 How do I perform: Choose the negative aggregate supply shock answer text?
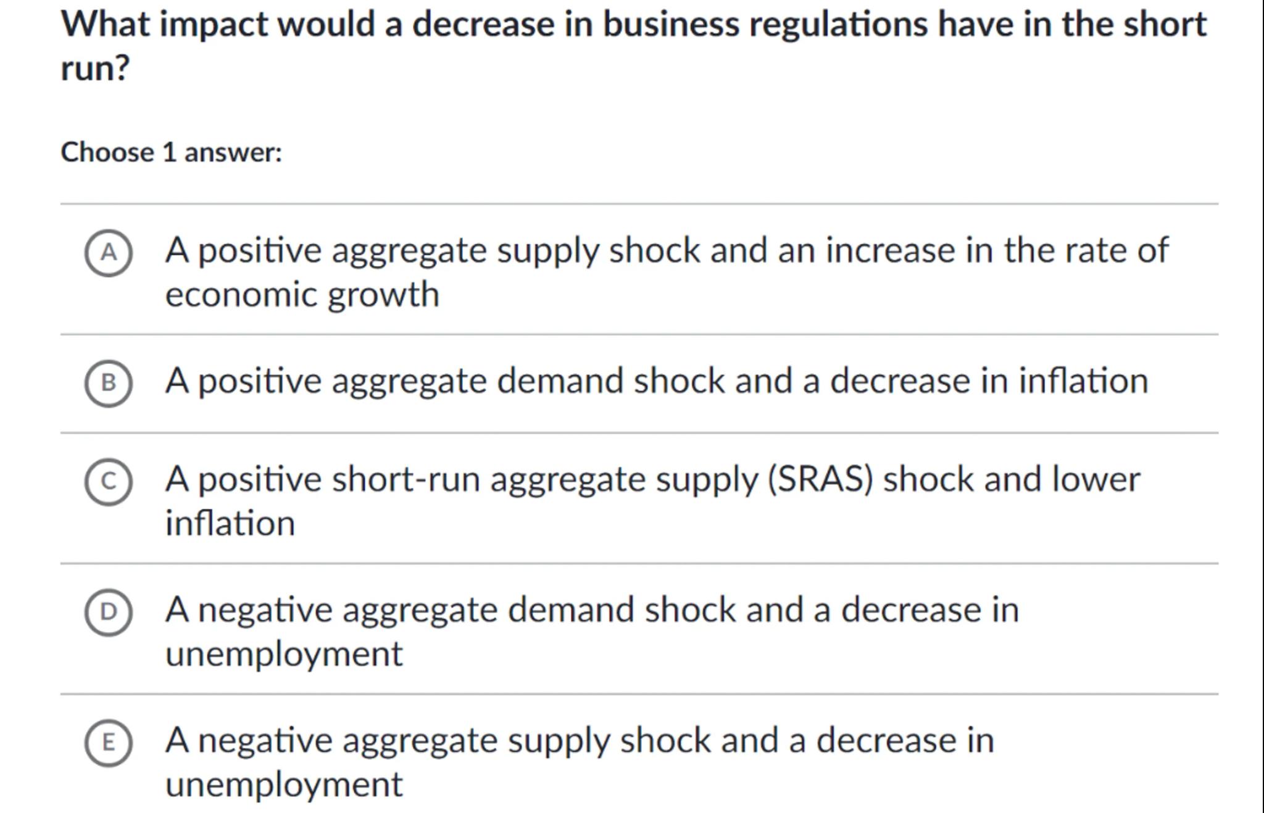(580, 740)
